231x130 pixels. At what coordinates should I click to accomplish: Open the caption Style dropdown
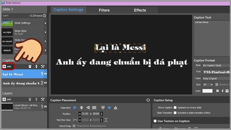click(x=216, y=66)
